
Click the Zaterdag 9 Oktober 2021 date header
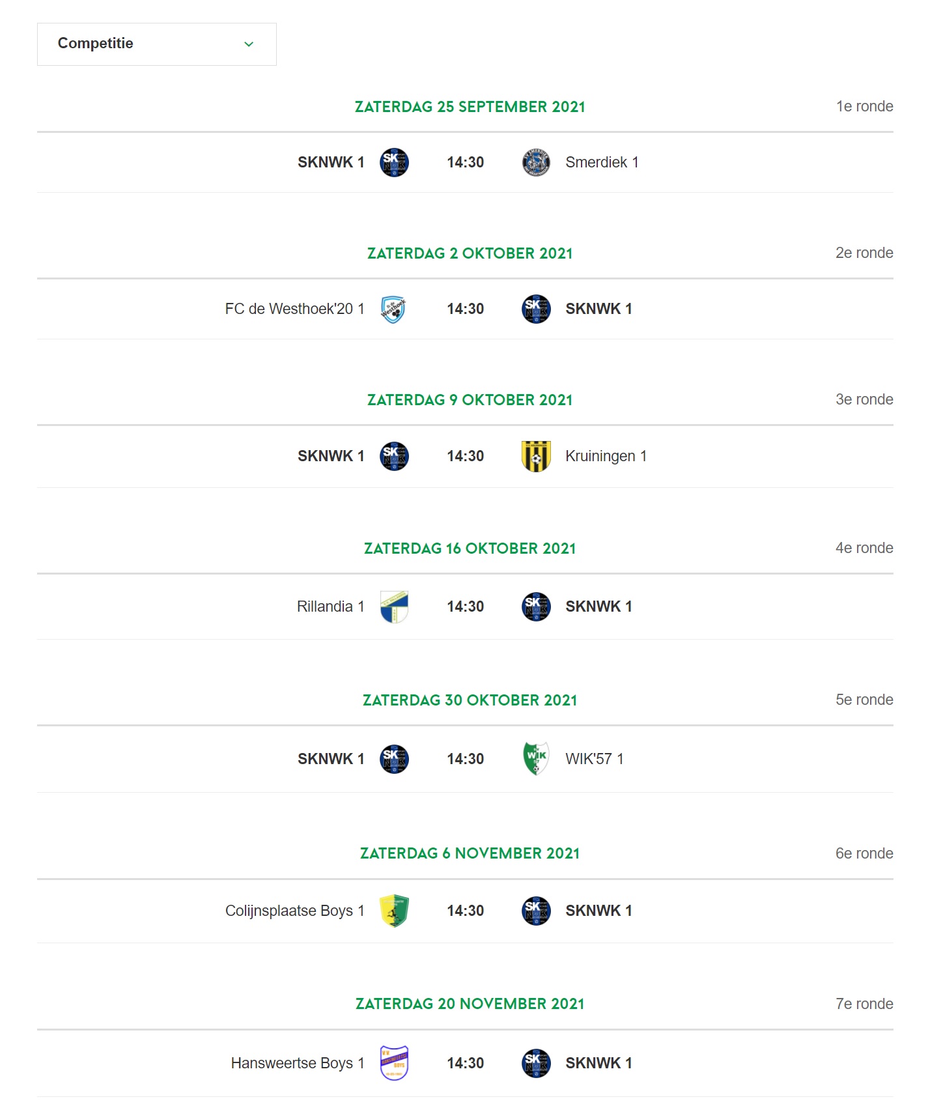tap(470, 400)
